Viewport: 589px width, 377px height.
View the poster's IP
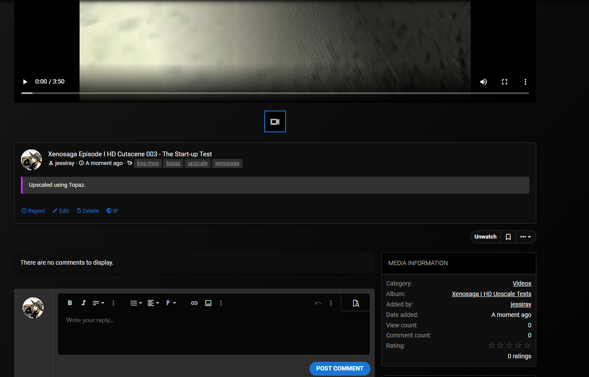pos(112,211)
